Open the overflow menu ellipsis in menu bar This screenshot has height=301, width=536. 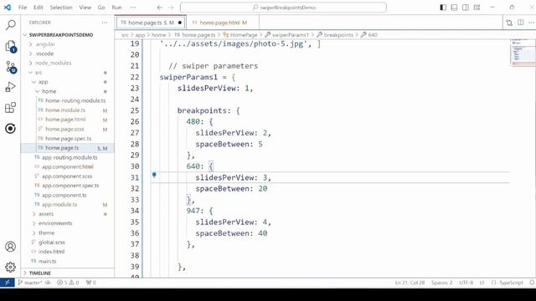[x=133, y=8]
